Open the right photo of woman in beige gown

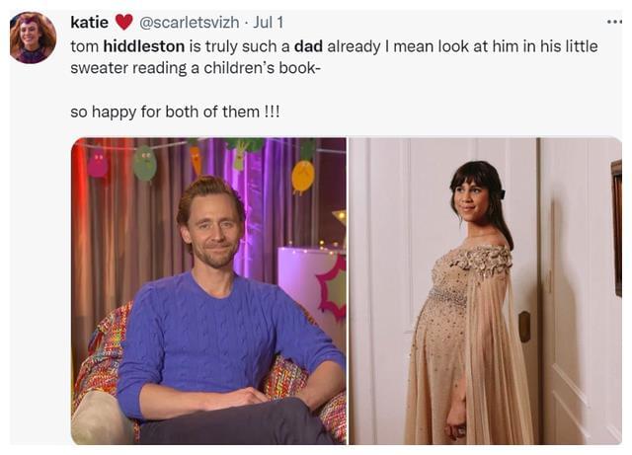point(485,291)
